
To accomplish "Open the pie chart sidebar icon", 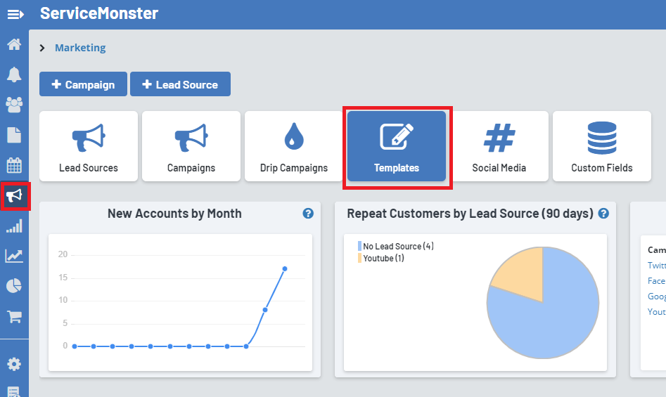I will (x=14, y=286).
